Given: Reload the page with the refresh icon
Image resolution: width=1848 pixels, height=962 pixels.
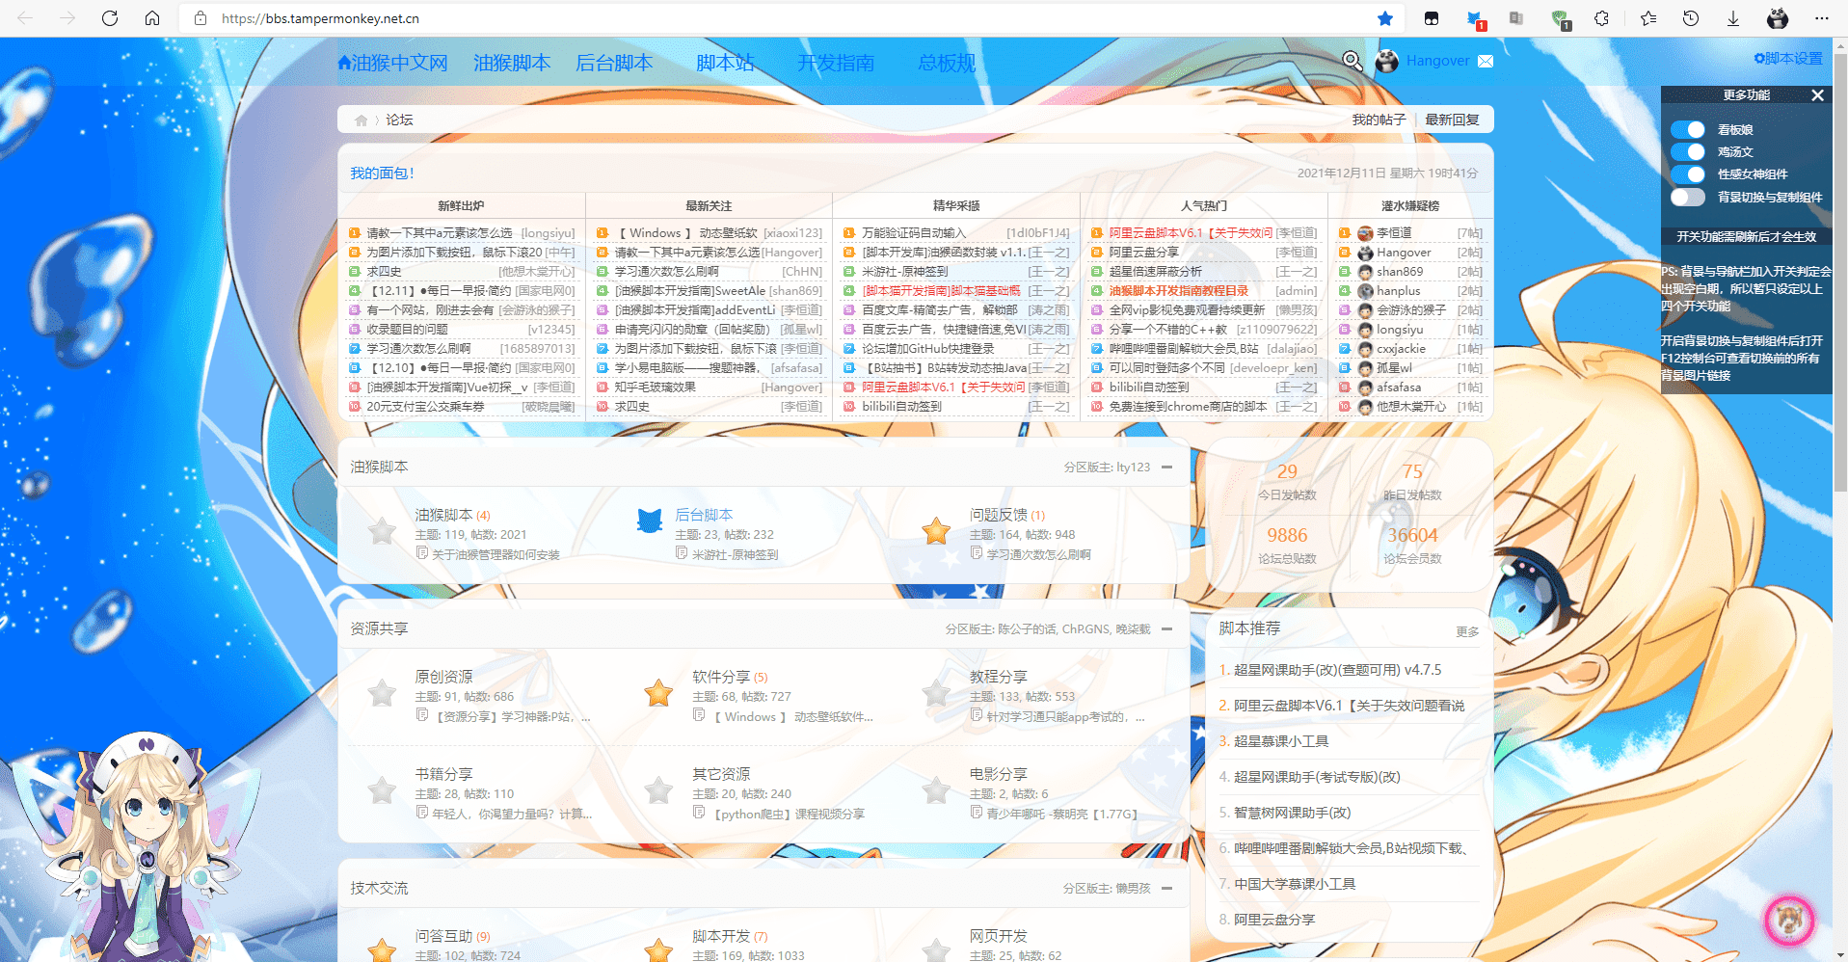Looking at the screenshot, I should [110, 18].
